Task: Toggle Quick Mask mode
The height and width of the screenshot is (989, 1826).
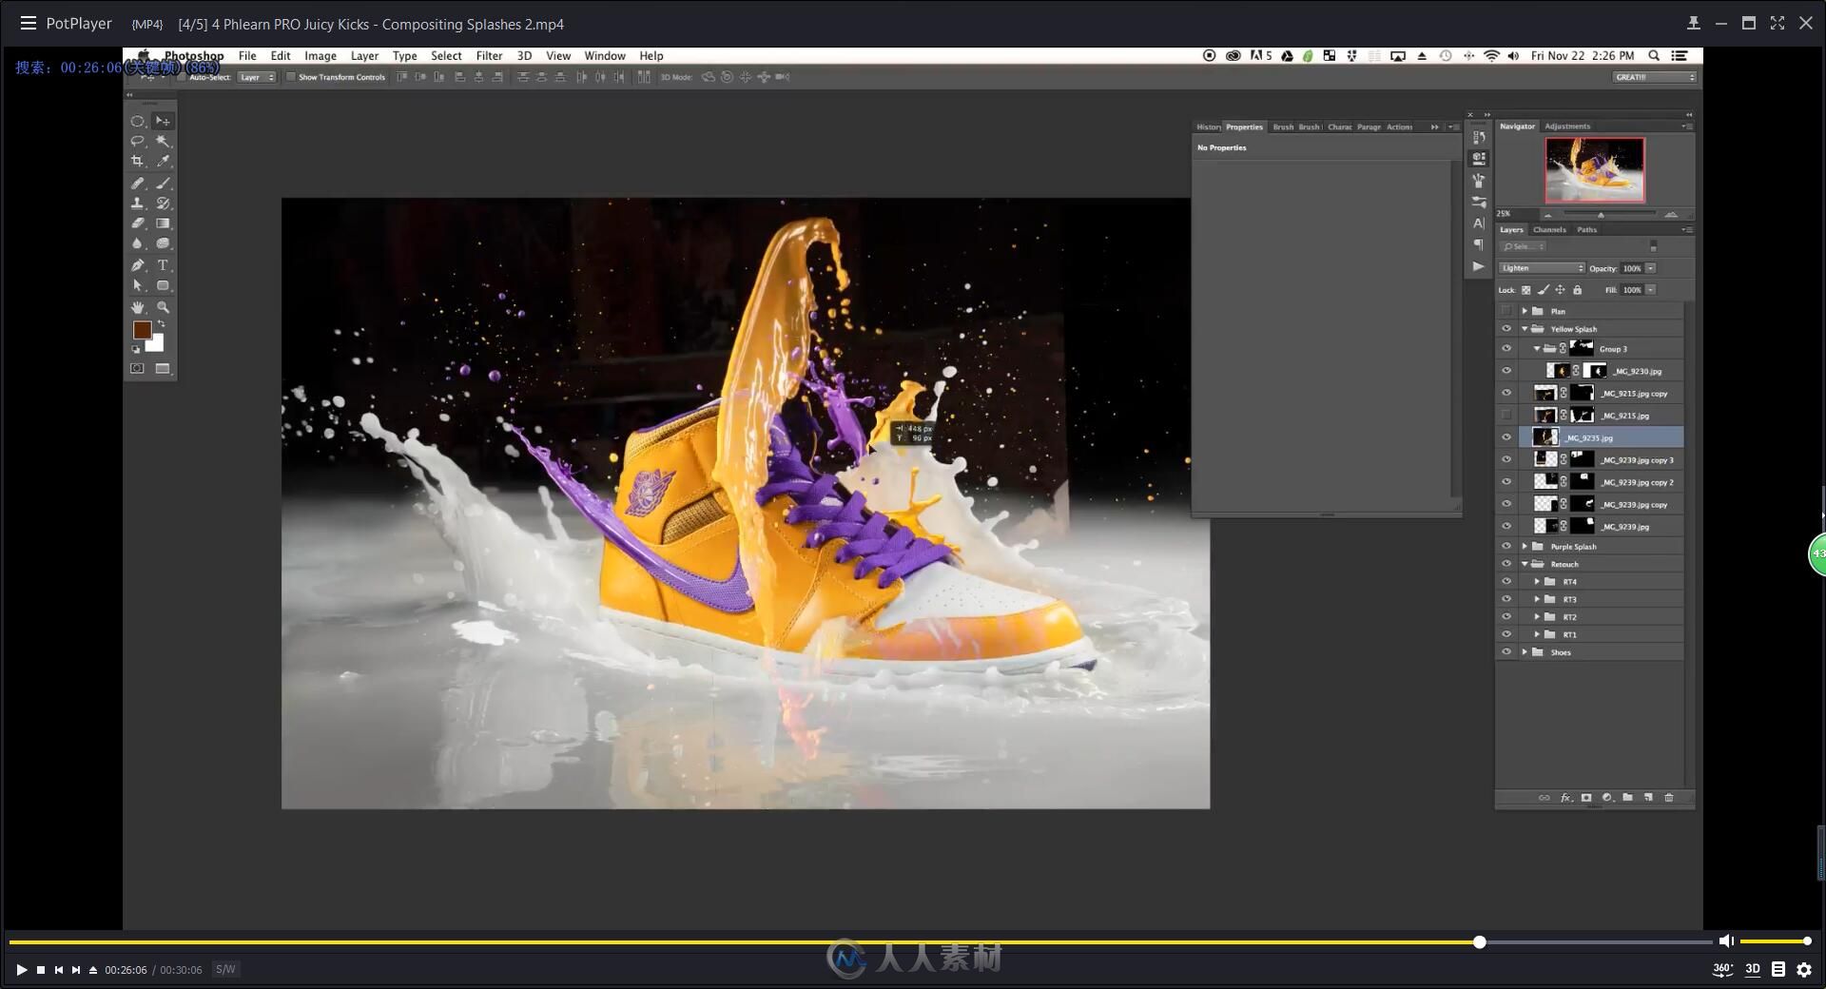Action: [138, 368]
